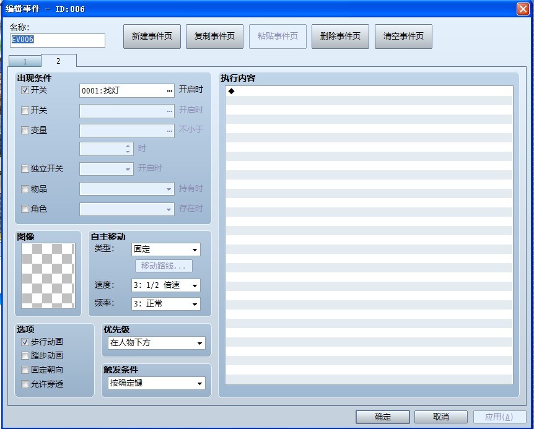The image size is (534, 429).
Task: Click the 名称 field containing EV006
Action: [58, 40]
